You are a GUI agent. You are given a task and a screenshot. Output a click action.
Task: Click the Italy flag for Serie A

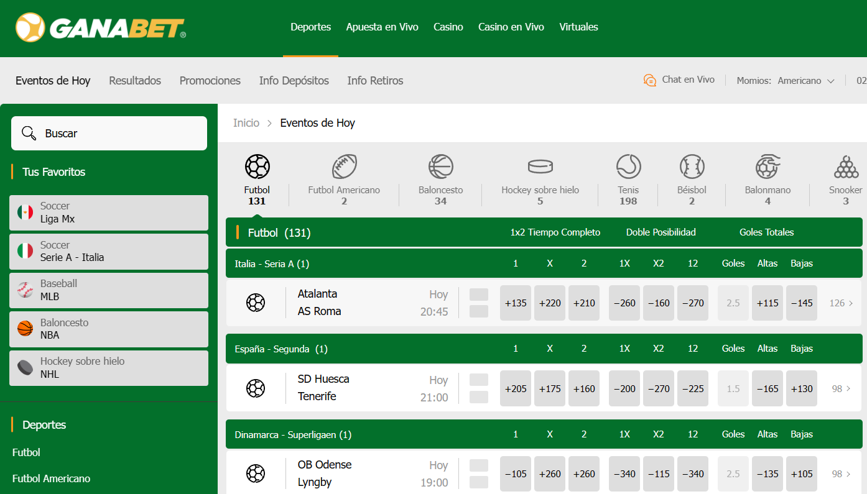click(25, 251)
